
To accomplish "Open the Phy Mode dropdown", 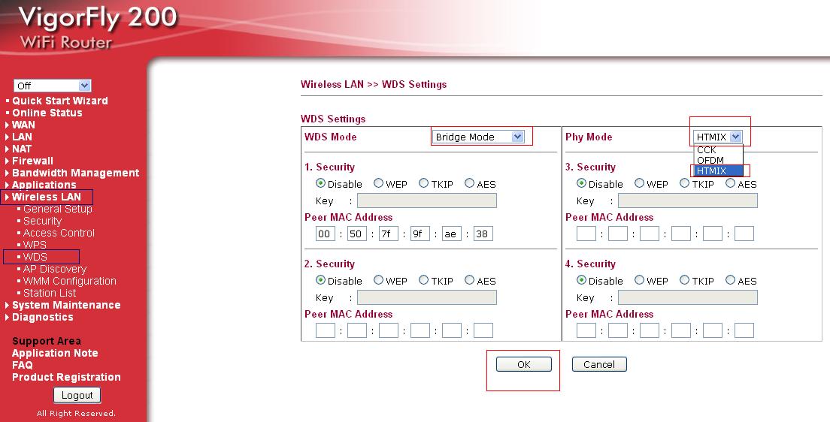I will click(x=718, y=137).
